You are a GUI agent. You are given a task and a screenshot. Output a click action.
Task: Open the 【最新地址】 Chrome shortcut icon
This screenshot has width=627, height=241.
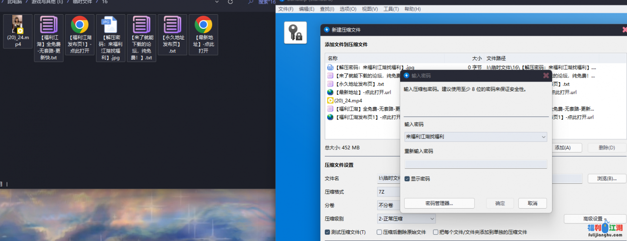click(x=203, y=24)
